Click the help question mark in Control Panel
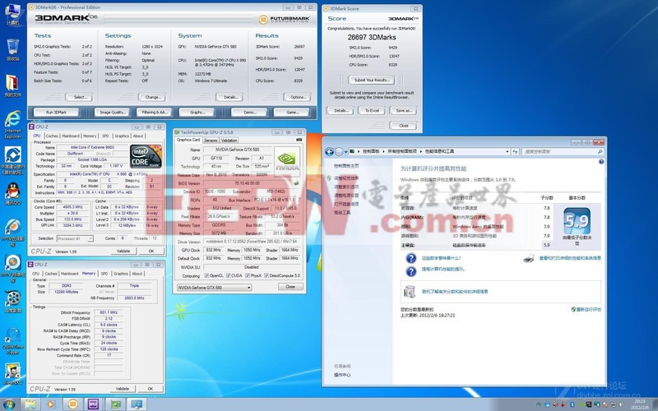Image resolution: width=658 pixels, height=411 pixels. pyautogui.click(x=601, y=161)
